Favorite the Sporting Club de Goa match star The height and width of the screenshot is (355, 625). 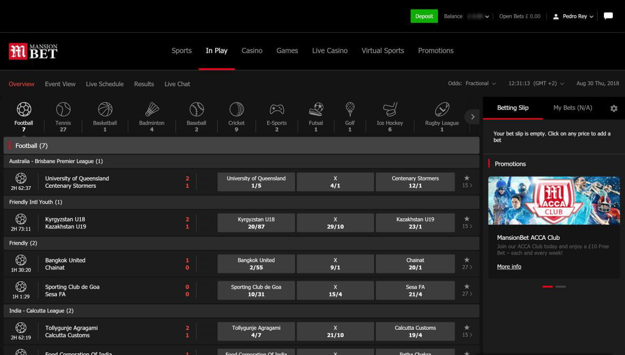(467, 287)
